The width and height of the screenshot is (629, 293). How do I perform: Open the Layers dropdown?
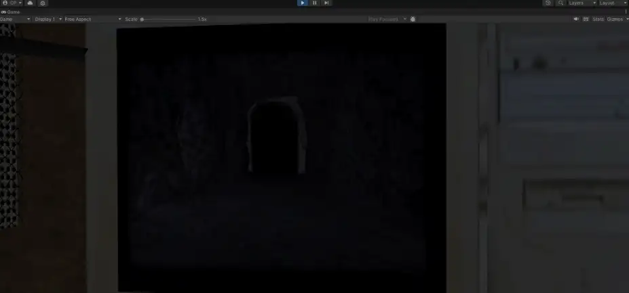pos(582,3)
